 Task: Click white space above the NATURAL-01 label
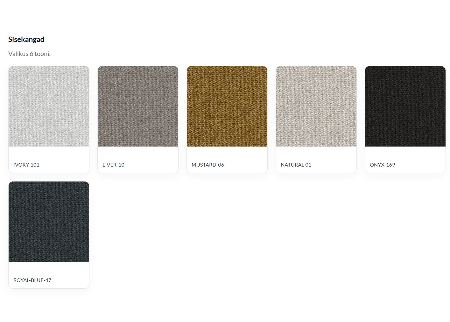tap(316, 154)
